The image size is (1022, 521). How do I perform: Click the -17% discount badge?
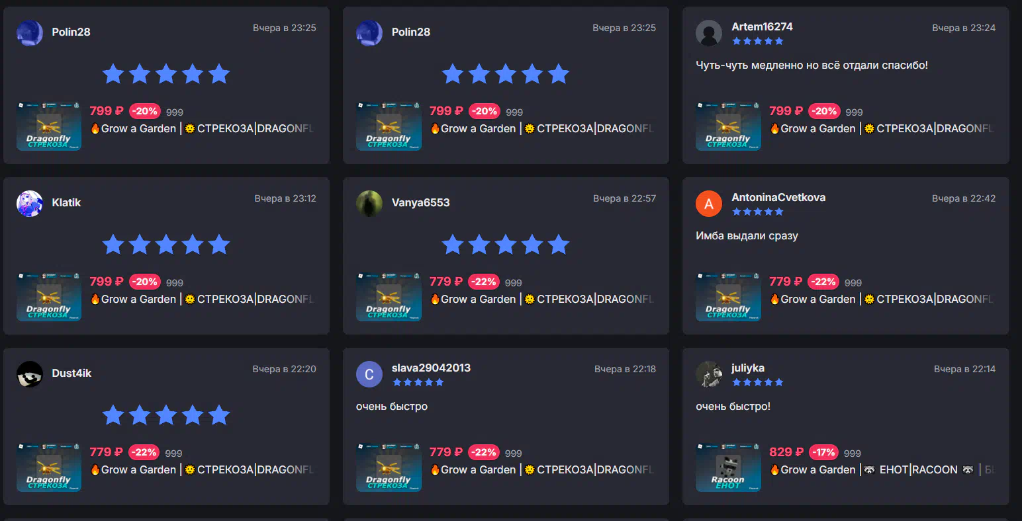tap(823, 452)
